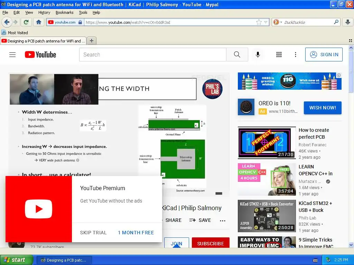Open the Most Visited bookmarks folder
Screen dimensions: 354x265
point(15,33)
